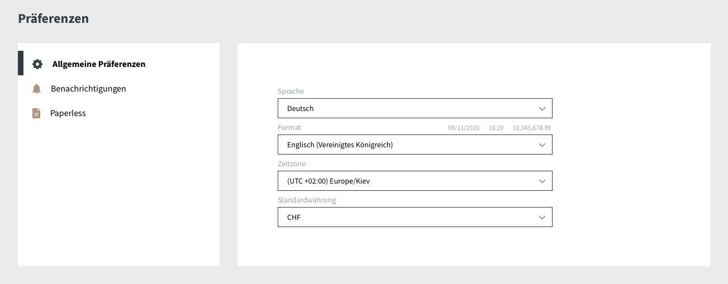Image resolution: width=728 pixels, height=284 pixels.
Task: Open the Standardwährung dropdown showing CHF
Action: click(415, 217)
